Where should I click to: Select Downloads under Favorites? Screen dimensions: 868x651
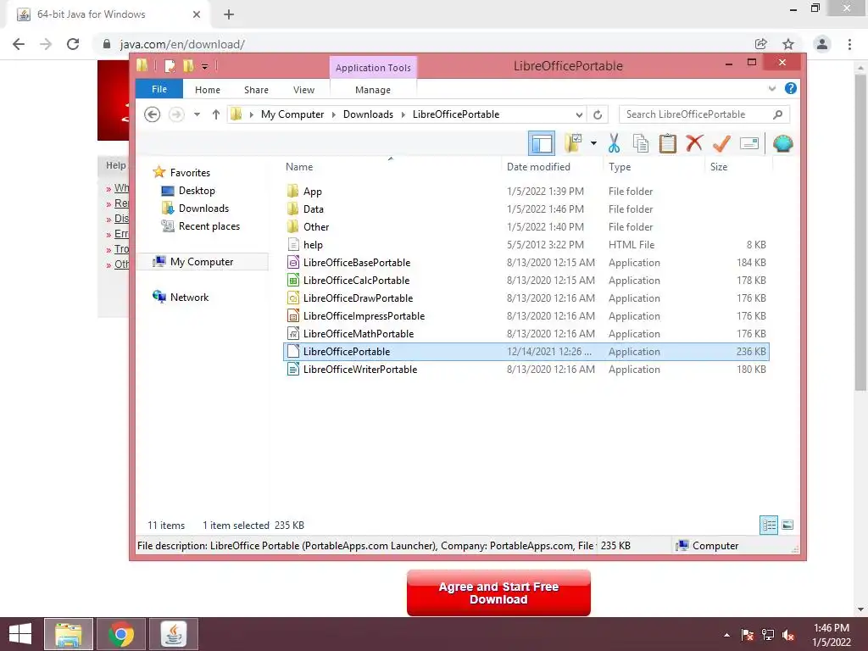[195, 209]
